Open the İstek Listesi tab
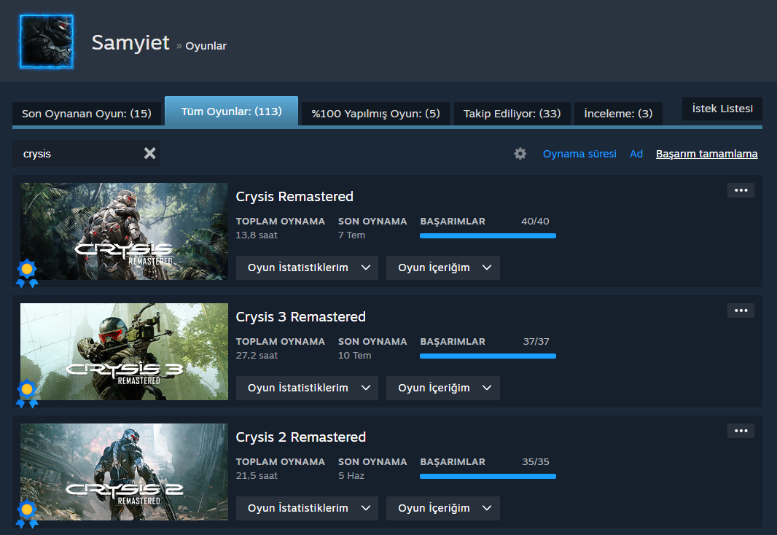777x535 pixels. click(722, 109)
